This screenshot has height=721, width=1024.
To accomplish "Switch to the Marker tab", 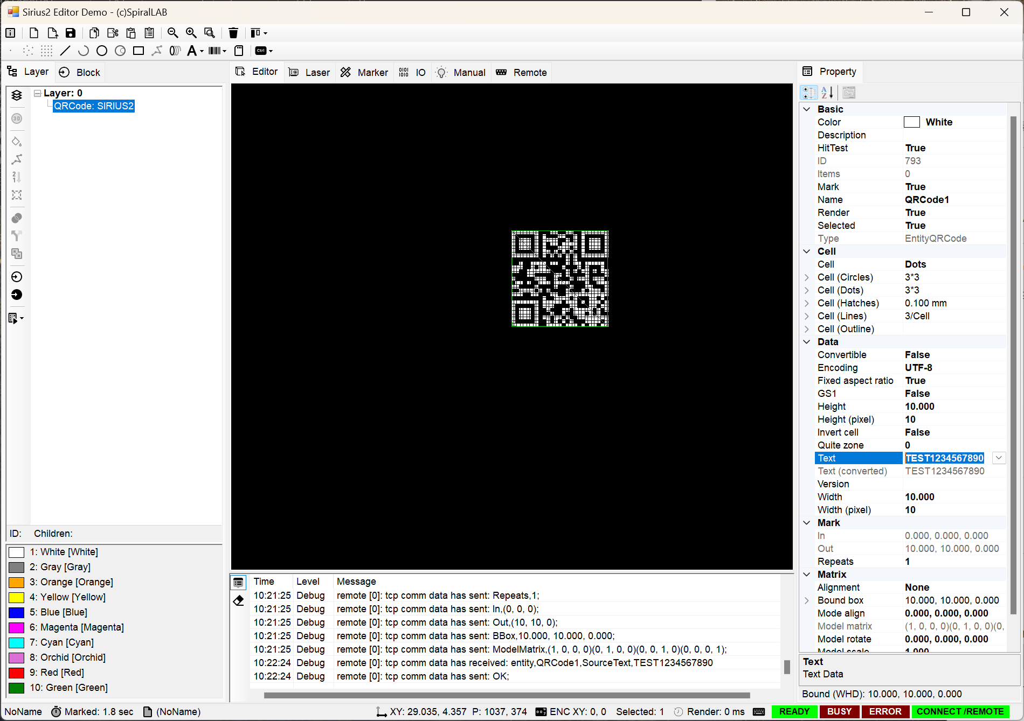I will [364, 72].
